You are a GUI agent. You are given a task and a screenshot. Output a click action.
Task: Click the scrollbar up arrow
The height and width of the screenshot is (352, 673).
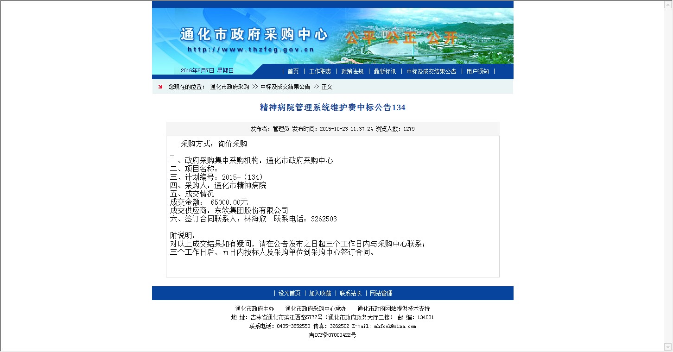[x=668, y=4]
